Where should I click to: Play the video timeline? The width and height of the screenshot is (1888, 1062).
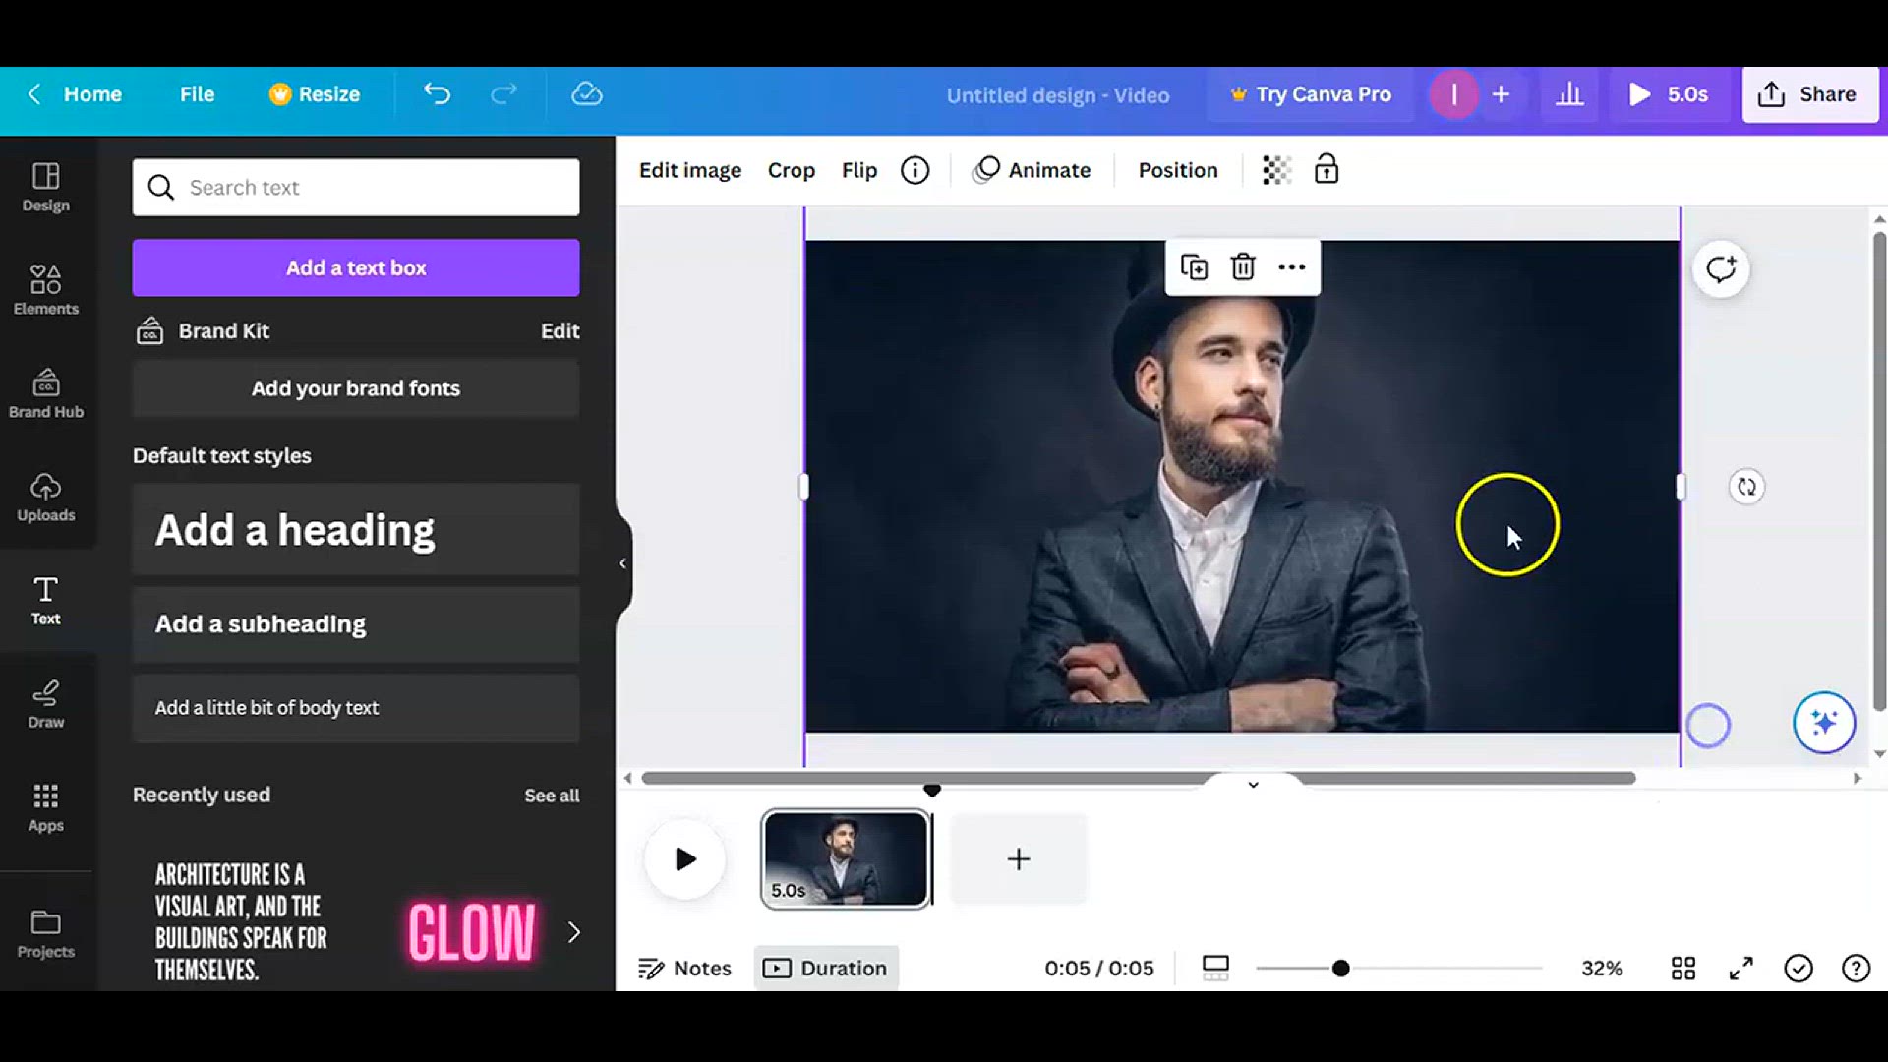[x=685, y=859]
